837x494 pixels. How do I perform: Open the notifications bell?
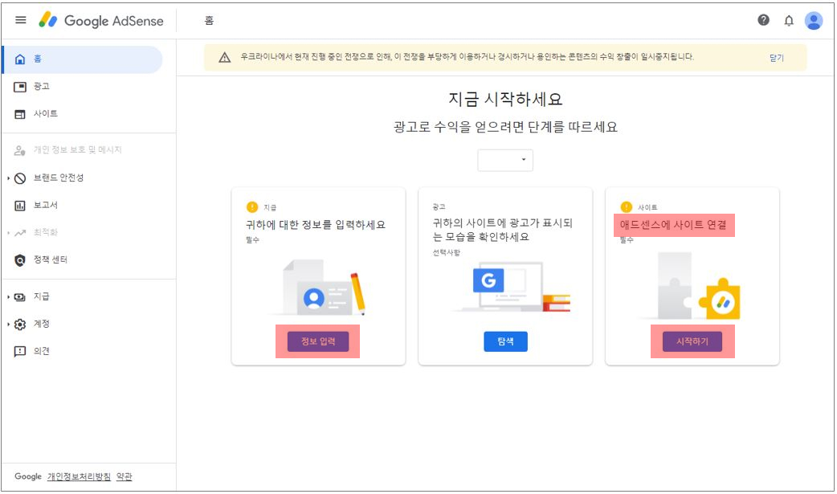(x=788, y=21)
